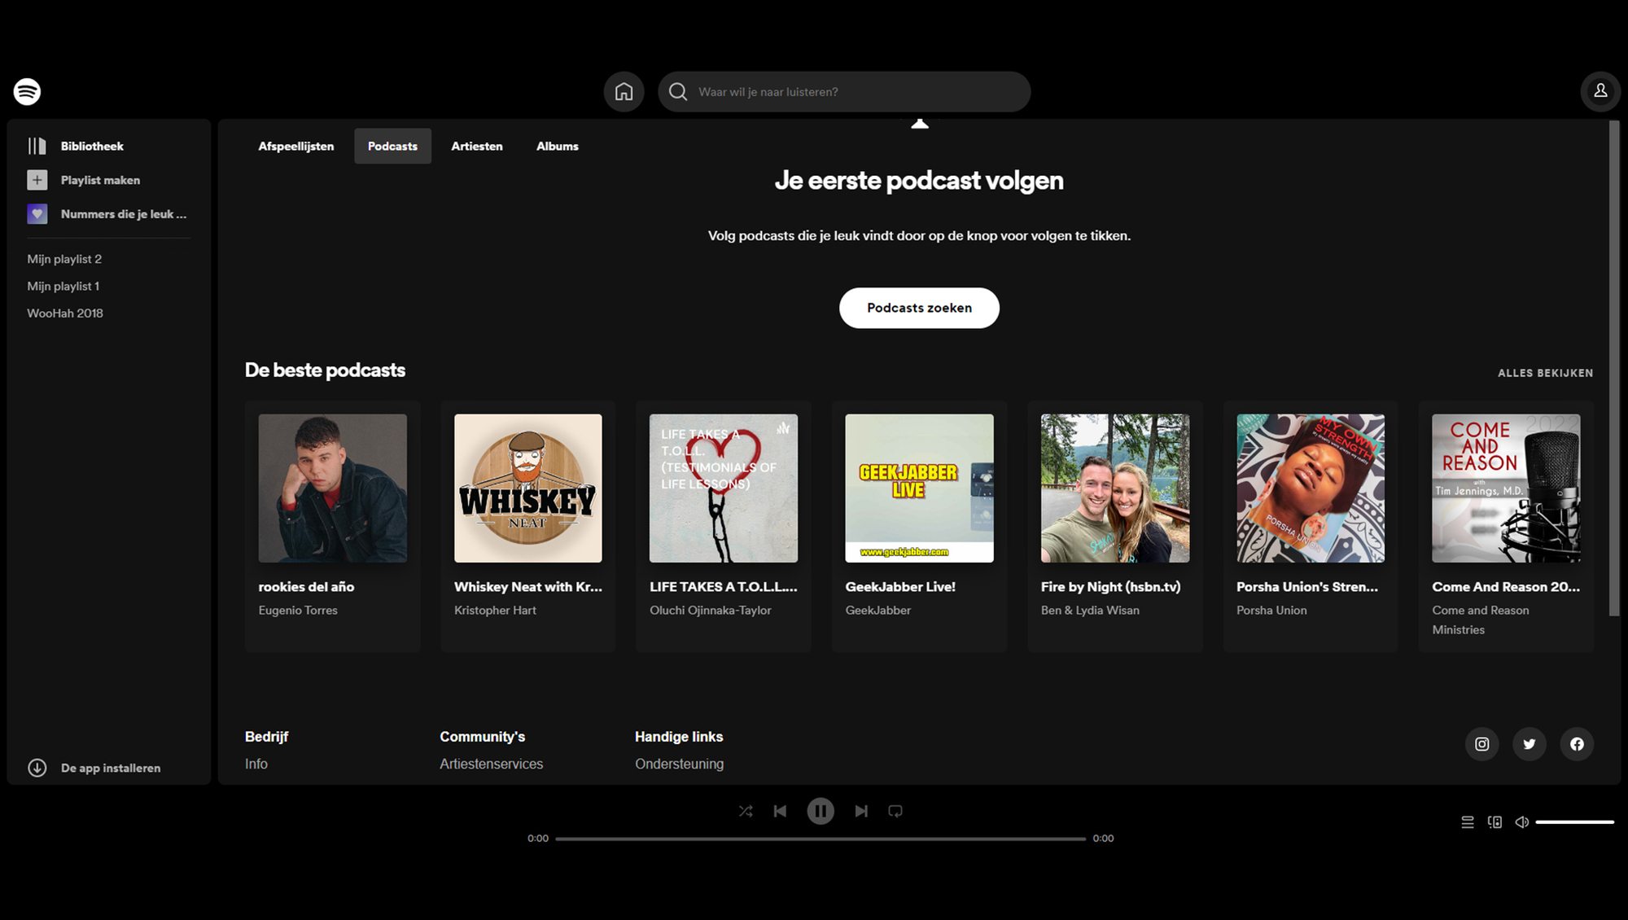
Task: Open Come And Reason podcast cover
Action: coord(1506,488)
